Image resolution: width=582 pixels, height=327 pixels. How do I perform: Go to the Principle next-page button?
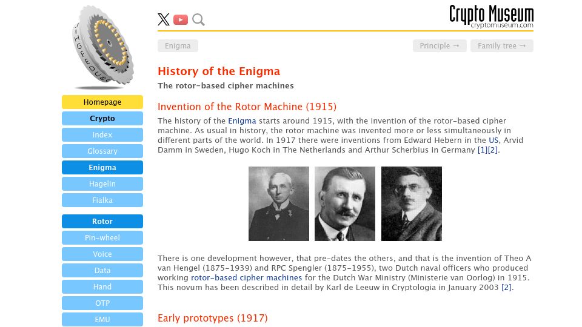(x=440, y=45)
